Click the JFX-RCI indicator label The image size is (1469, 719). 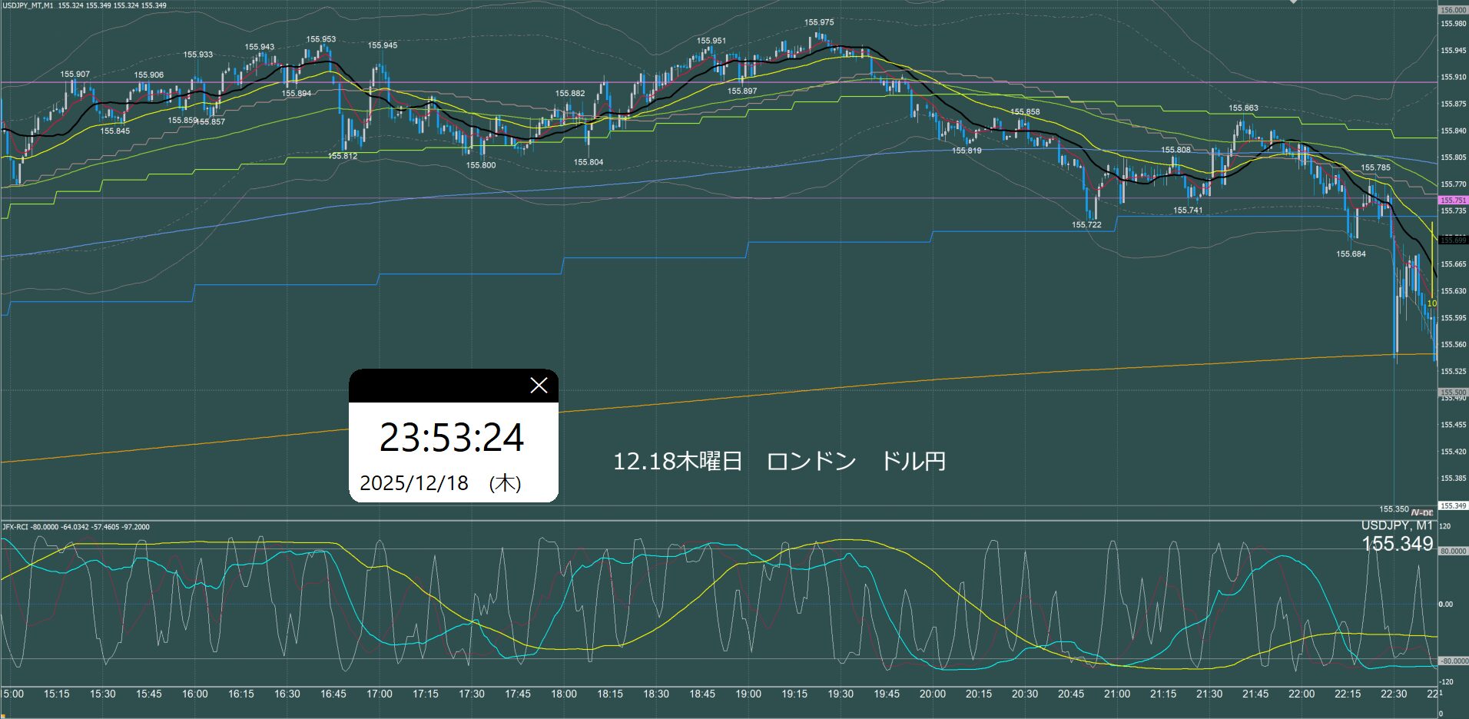75,527
